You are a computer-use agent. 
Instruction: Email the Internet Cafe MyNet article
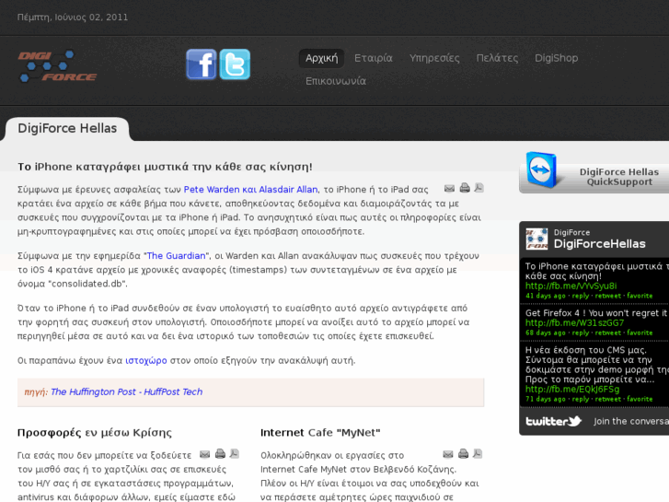448,454
